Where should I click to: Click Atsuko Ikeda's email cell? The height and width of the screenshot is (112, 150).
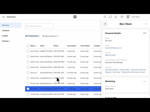[x=46, y=83]
